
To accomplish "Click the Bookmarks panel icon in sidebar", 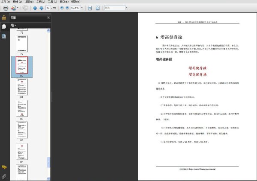I will click(x=4, y=36).
